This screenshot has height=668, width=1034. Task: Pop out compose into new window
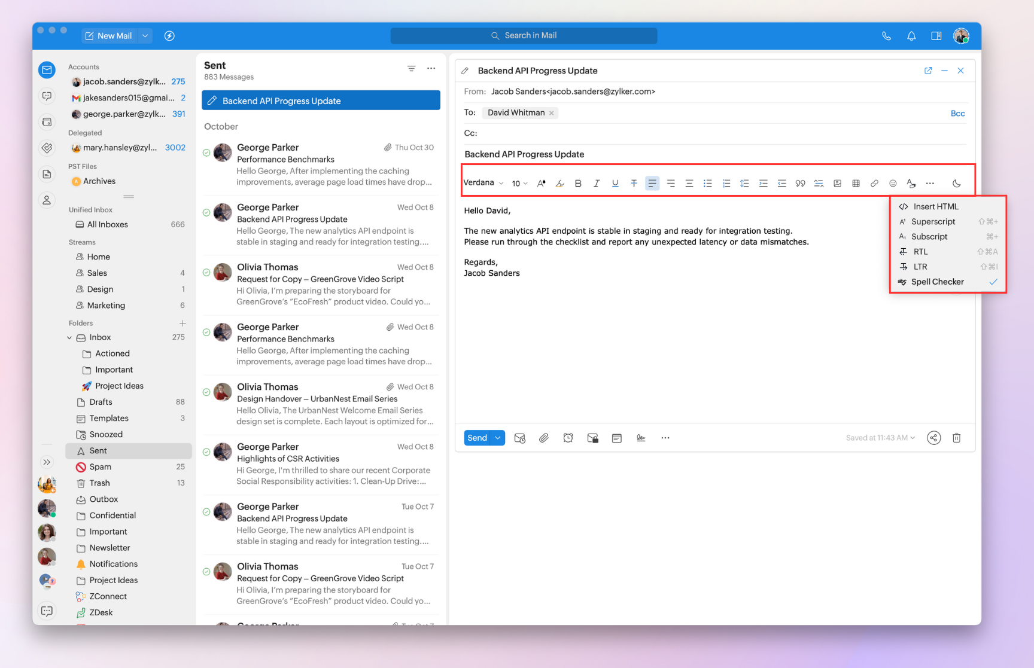point(928,71)
